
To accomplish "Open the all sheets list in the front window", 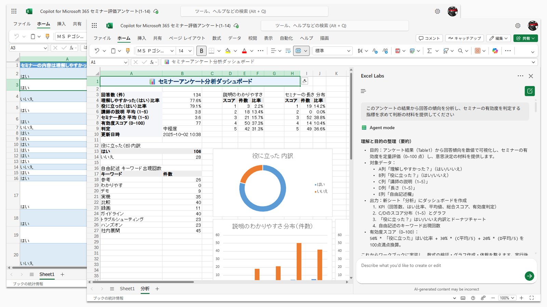I will point(112,289).
